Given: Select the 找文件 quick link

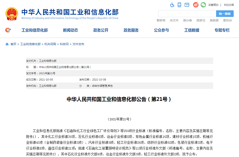Looking at the screenshot, I should [174, 20].
